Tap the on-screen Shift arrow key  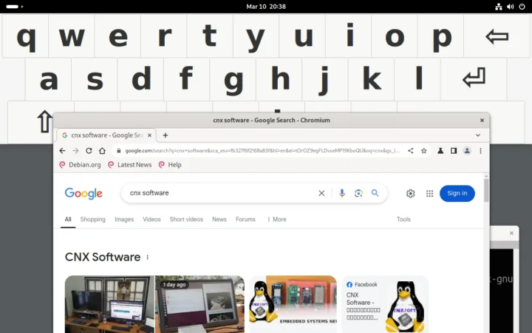click(44, 121)
